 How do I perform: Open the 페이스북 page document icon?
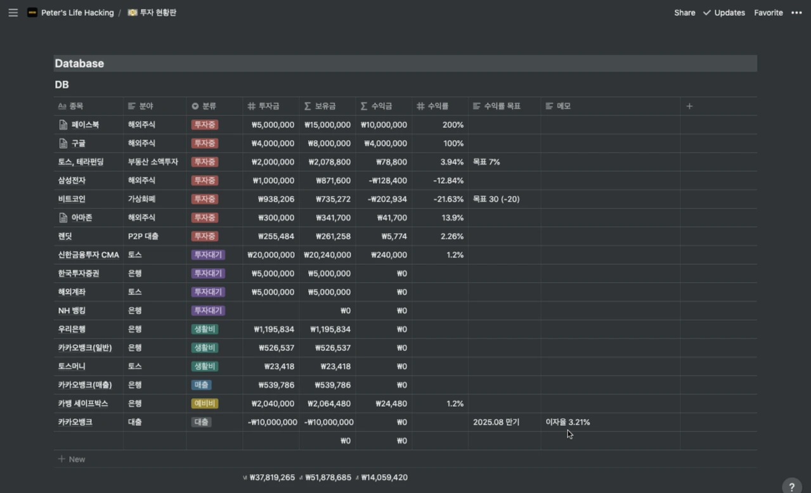[63, 125]
